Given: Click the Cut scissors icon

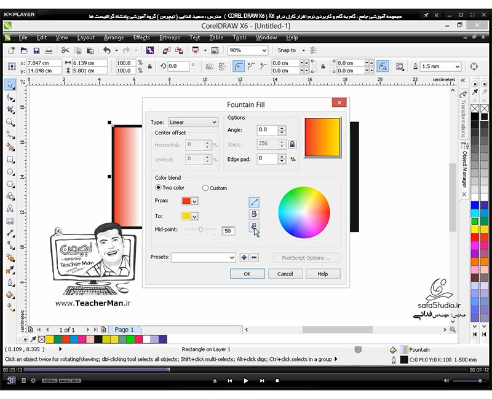Looking at the screenshot, I should (x=65, y=50).
